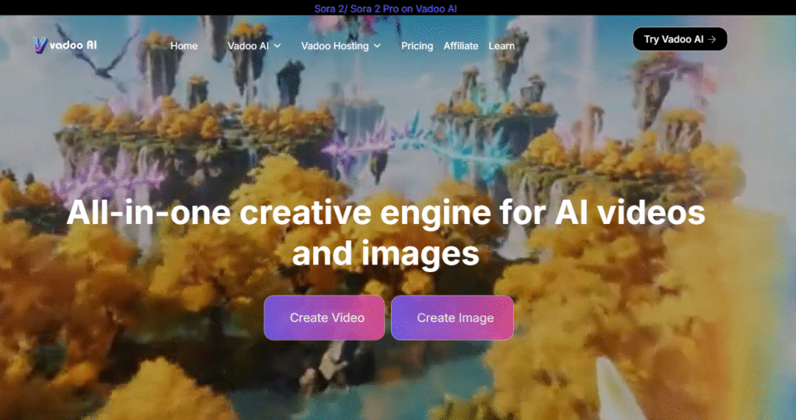The height and width of the screenshot is (420, 796).
Task: Visit the Affiliate page
Action: click(x=461, y=46)
